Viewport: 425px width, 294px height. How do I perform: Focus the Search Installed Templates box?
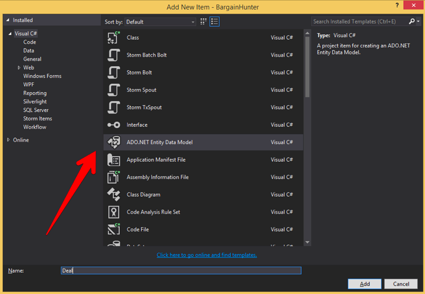click(359, 21)
